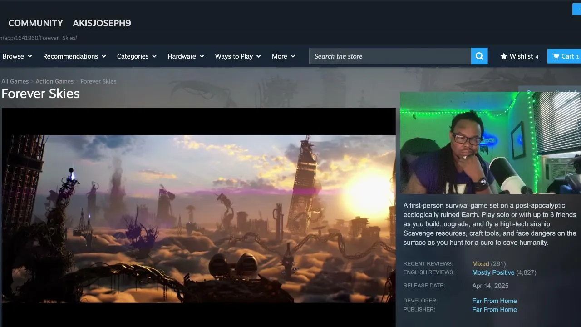Click the Forever Skies breadcrumb link
The image size is (581, 327).
pos(98,81)
